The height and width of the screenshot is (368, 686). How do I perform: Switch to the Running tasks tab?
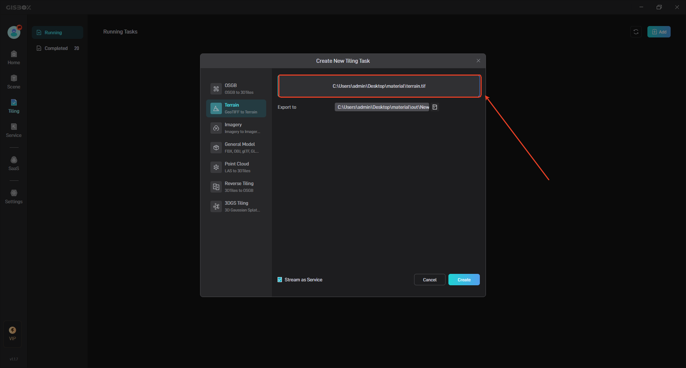pos(58,32)
